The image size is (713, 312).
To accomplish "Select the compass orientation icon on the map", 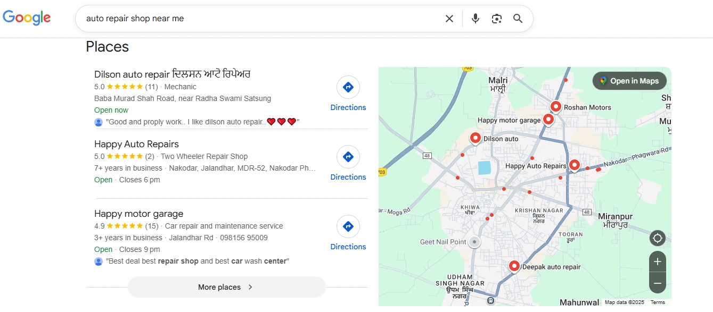I will point(657,238).
